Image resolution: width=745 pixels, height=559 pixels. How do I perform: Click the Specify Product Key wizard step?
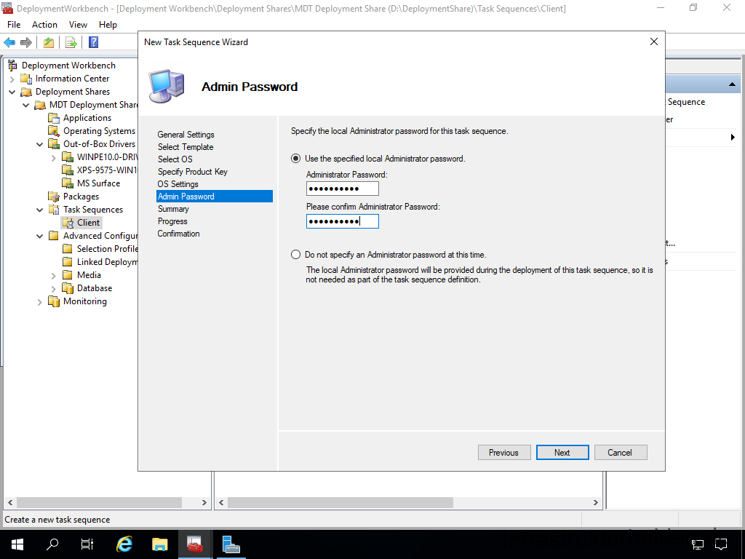coord(192,172)
